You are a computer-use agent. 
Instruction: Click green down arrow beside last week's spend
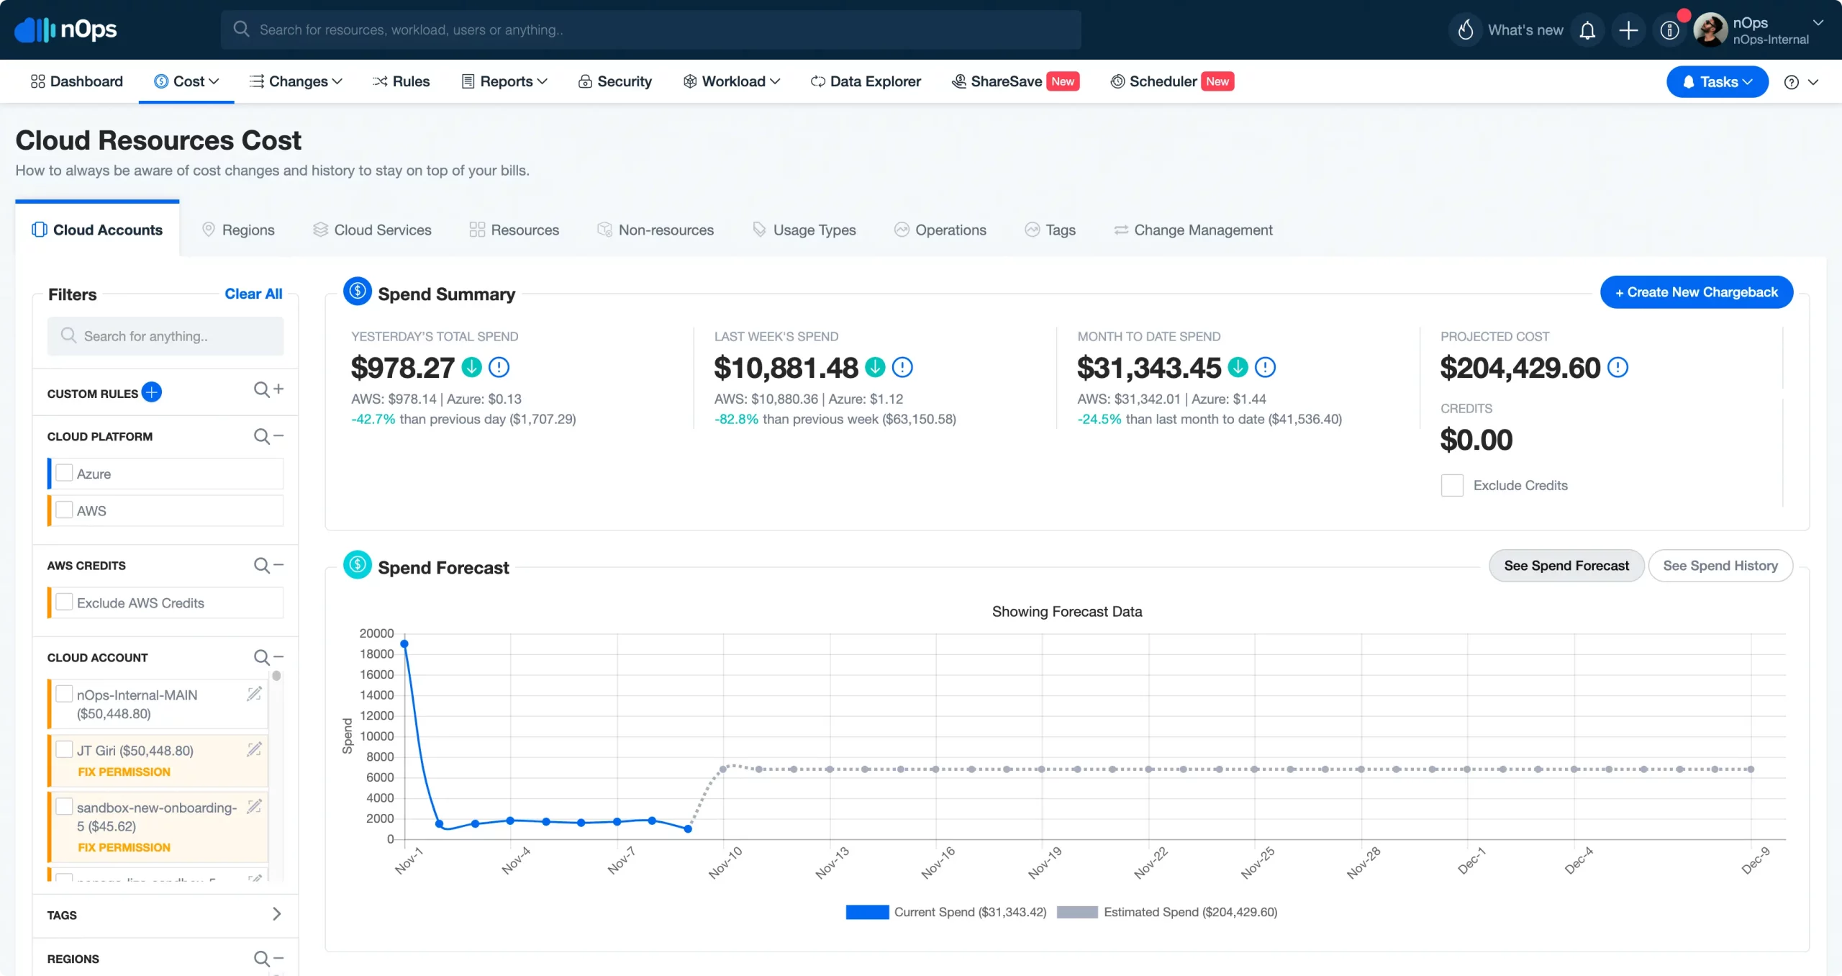pyautogui.click(x=875, y=368)
